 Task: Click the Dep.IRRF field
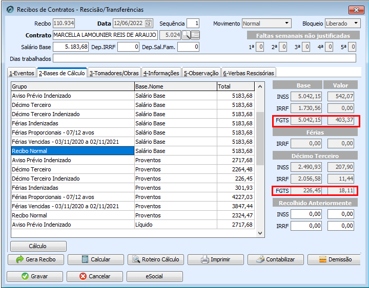coord(129,47)
